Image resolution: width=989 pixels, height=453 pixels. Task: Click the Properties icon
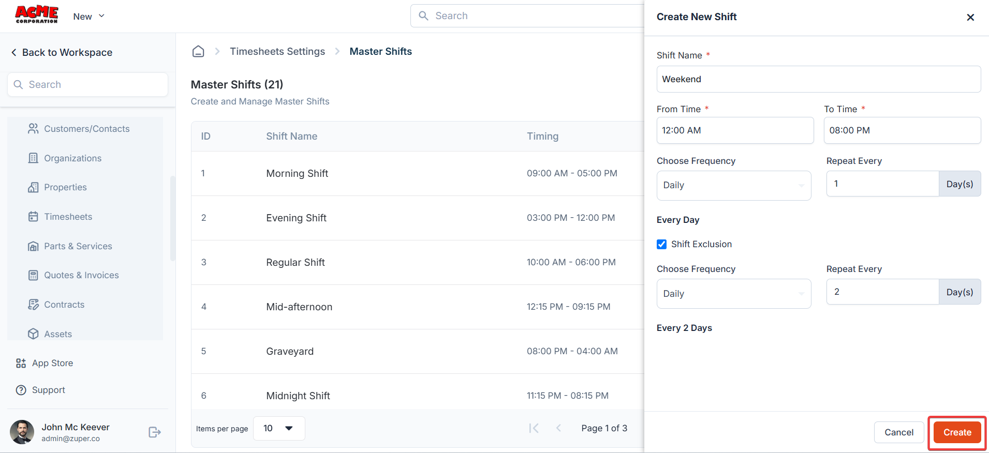(33, 187)
